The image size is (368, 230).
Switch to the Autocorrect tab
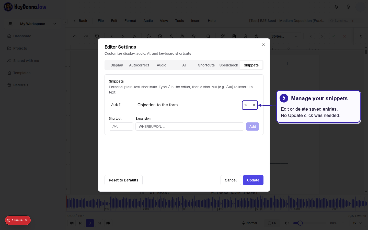(139, 65)
